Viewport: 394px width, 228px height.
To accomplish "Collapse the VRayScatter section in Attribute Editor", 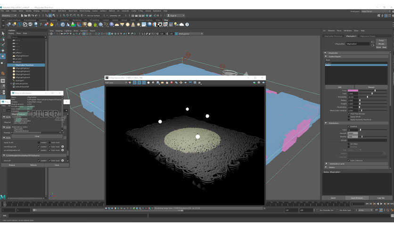I will [325, 53].
